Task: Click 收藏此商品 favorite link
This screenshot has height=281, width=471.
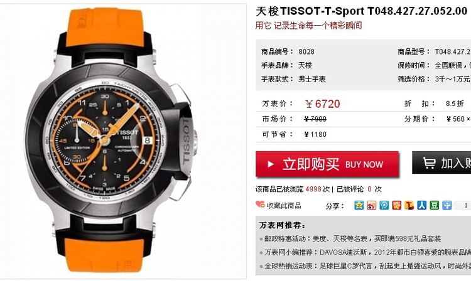Action: (x=284, y=206)
